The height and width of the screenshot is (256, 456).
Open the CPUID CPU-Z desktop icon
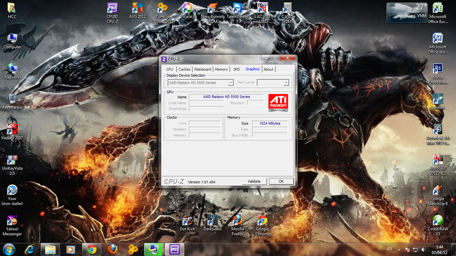tap(112, 8)
